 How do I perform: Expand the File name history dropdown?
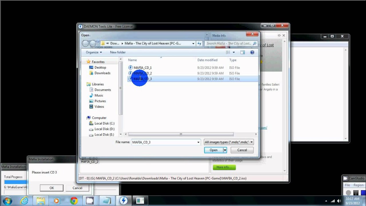click(x=198, y=142)
